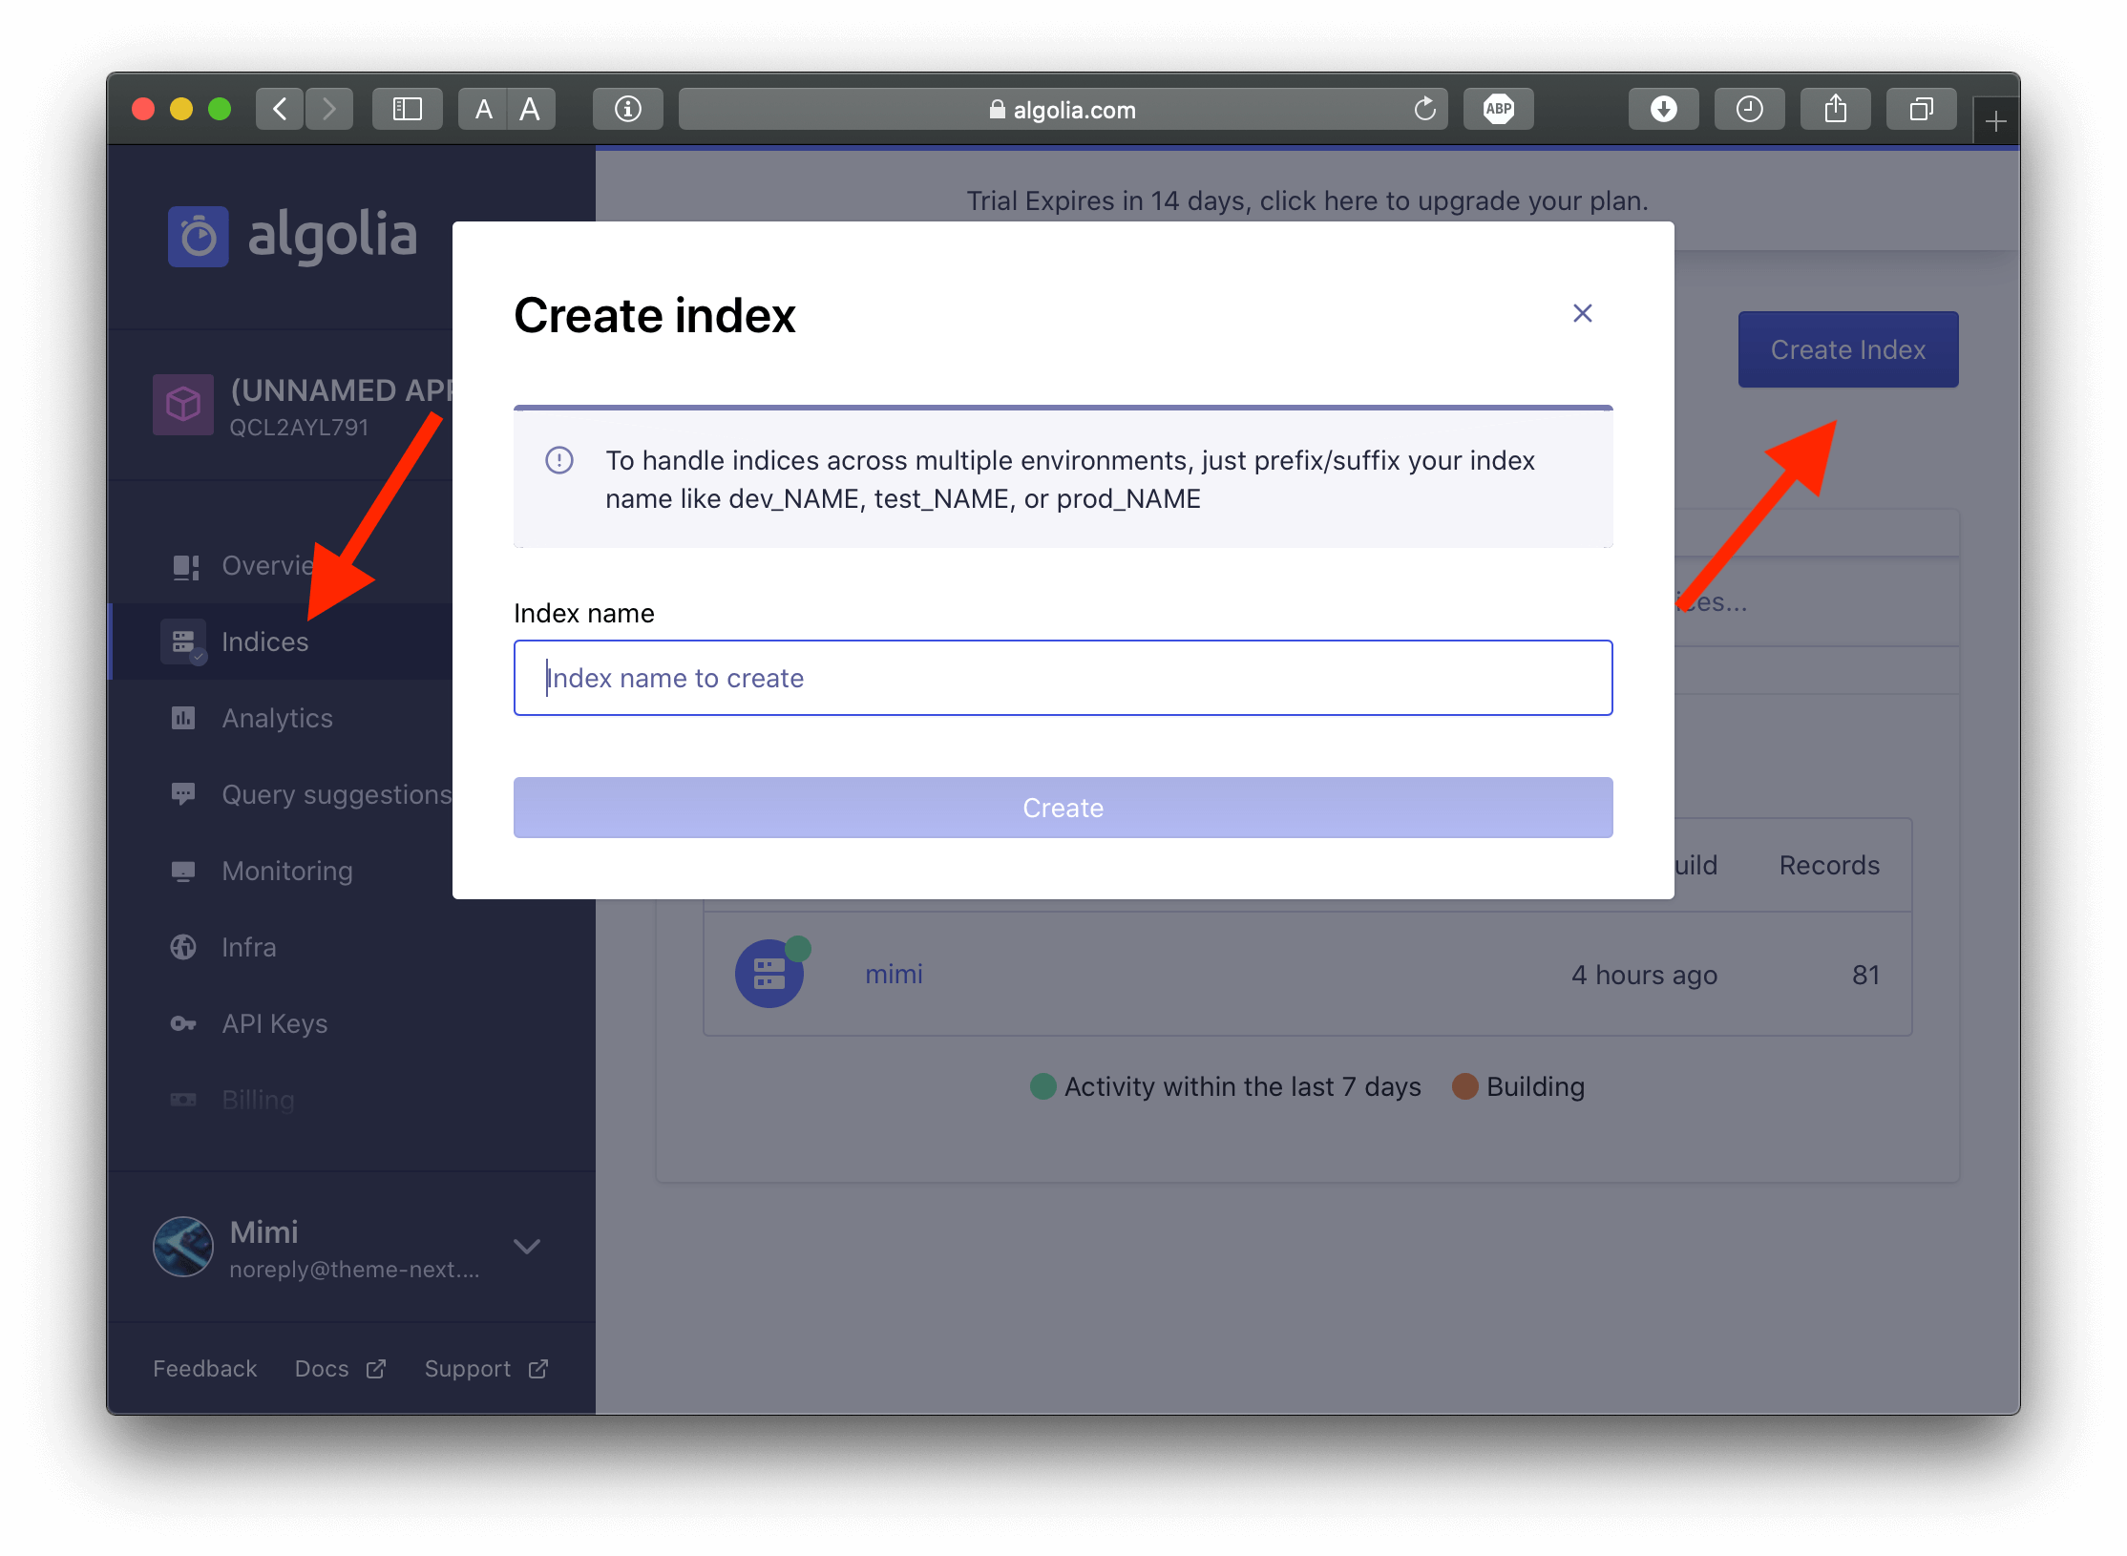Open the Downloads icon in toolbar
2127x1556 pixels.
click(1663, 109)
